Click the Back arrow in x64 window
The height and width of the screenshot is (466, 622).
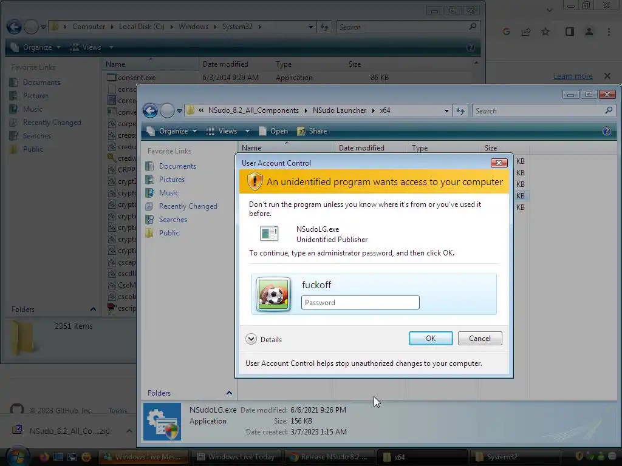pyautogui.click(x=151, y=110)
